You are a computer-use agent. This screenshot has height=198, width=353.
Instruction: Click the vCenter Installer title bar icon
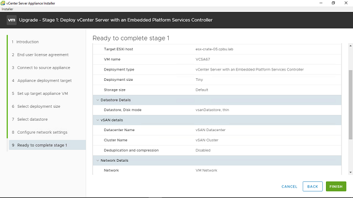click(3, 3)
